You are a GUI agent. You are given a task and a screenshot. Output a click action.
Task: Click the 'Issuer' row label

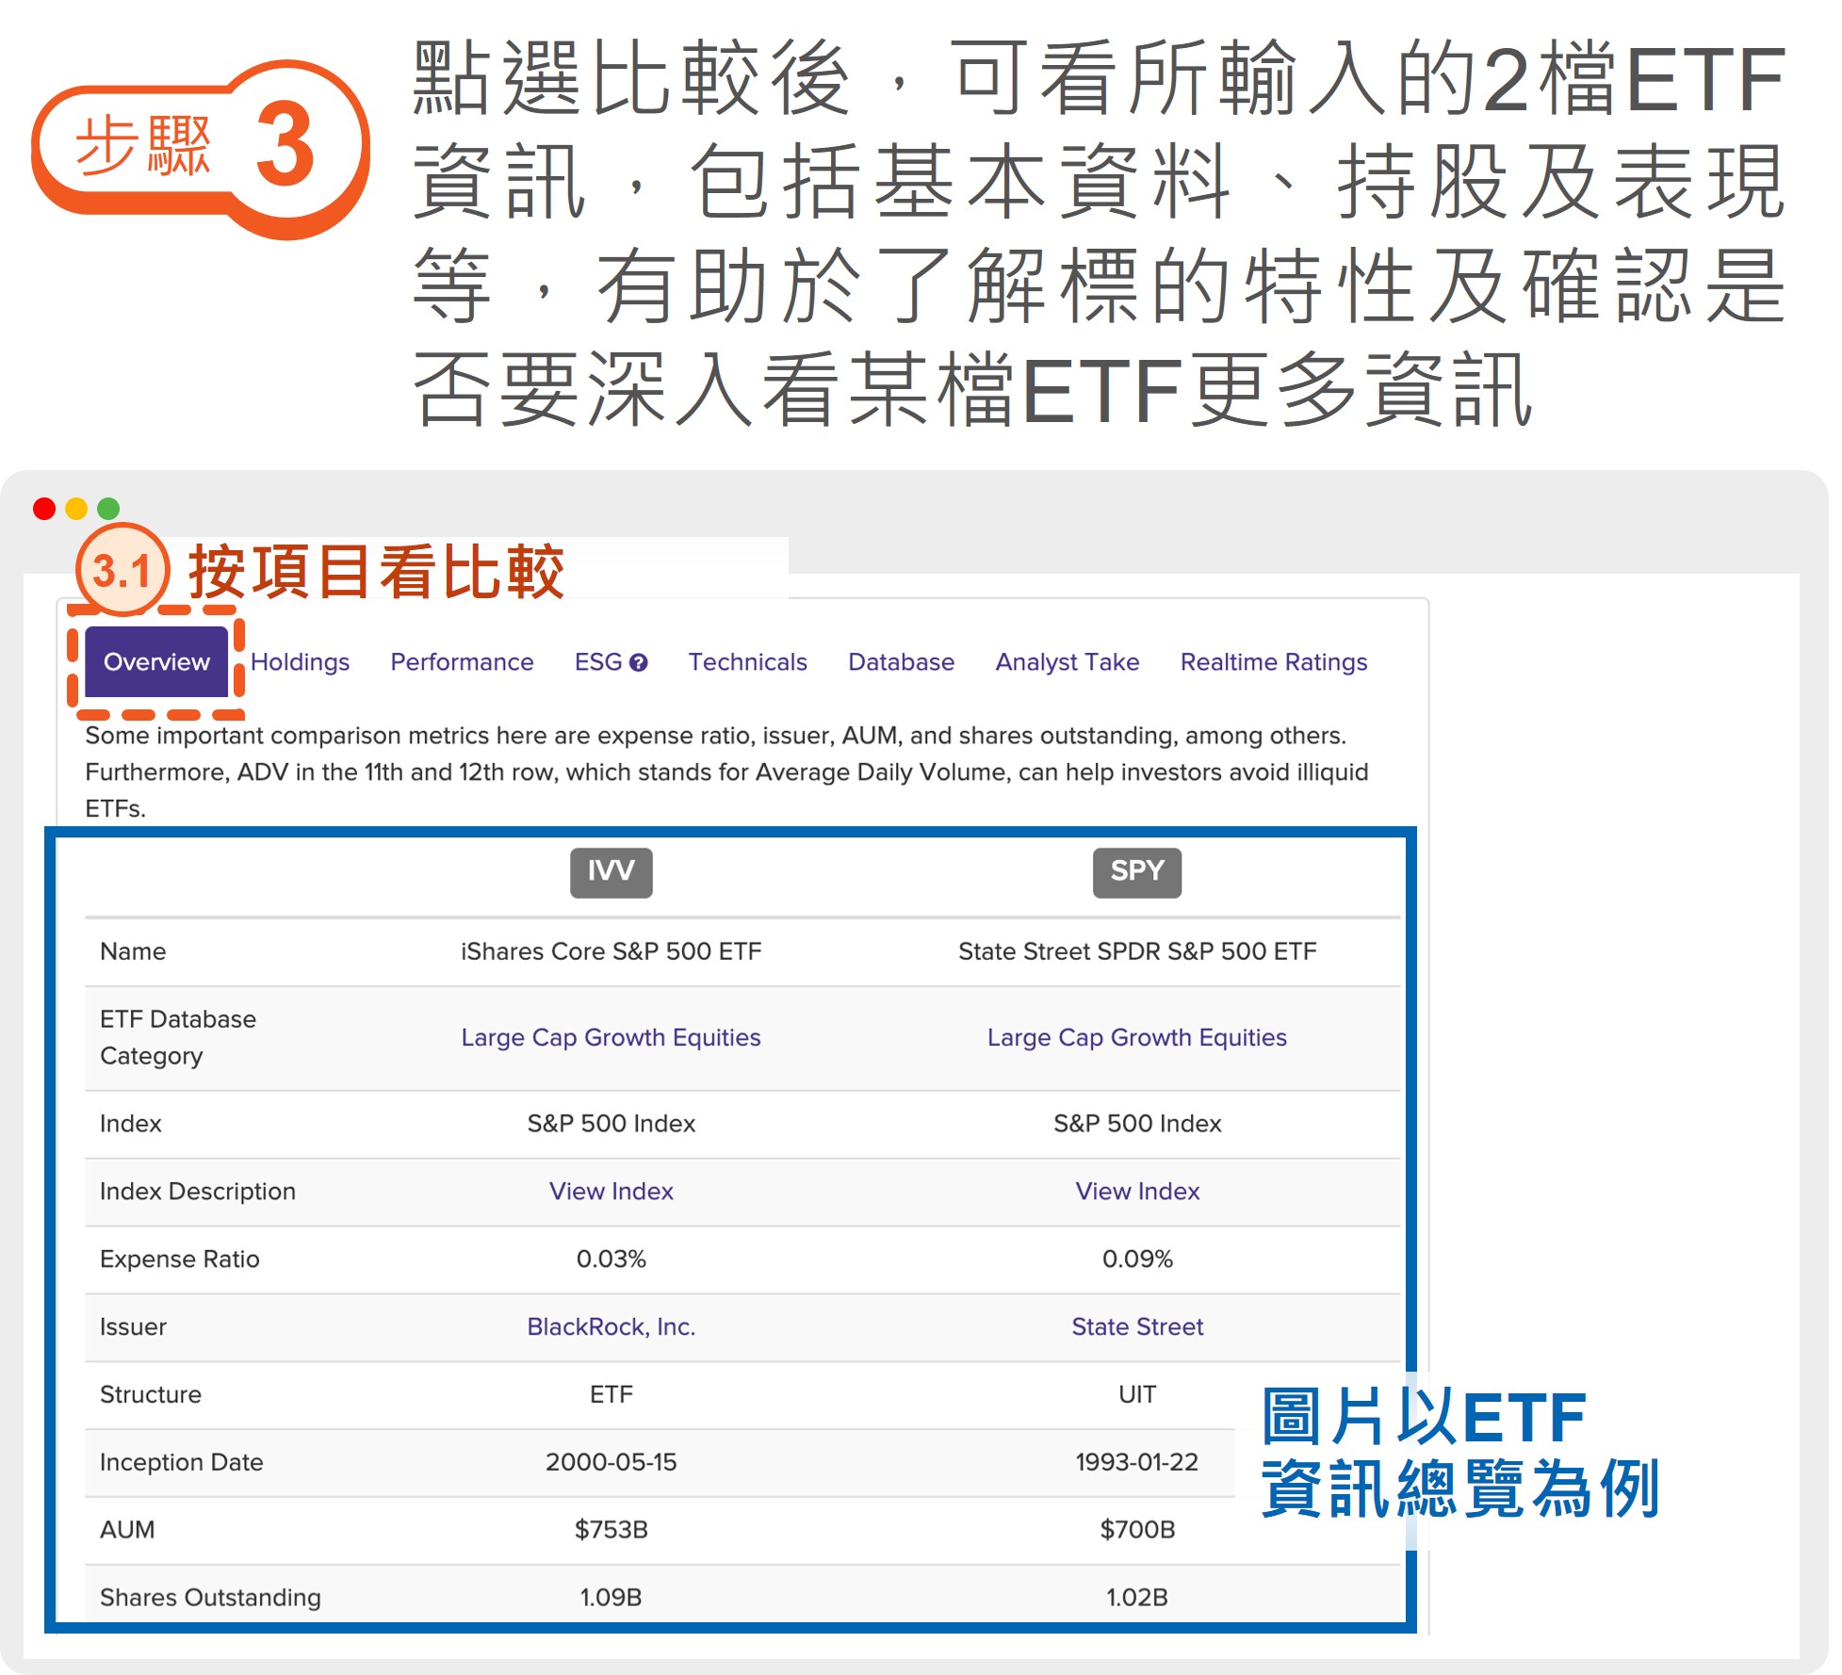pyautogui.click(x=133, y=1326)
